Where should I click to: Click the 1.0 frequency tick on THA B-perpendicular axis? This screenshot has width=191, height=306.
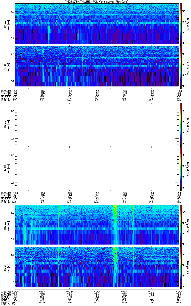click(12, 12)
